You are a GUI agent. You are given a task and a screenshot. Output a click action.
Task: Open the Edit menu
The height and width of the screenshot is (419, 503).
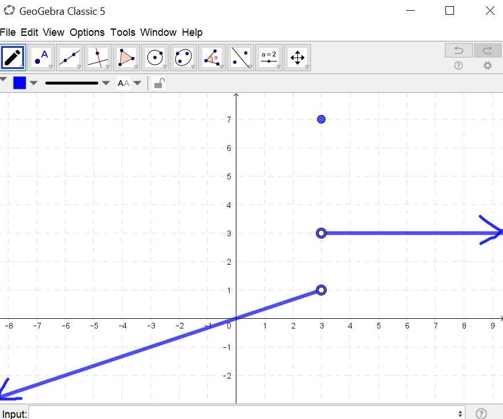(x=29, y=32)
